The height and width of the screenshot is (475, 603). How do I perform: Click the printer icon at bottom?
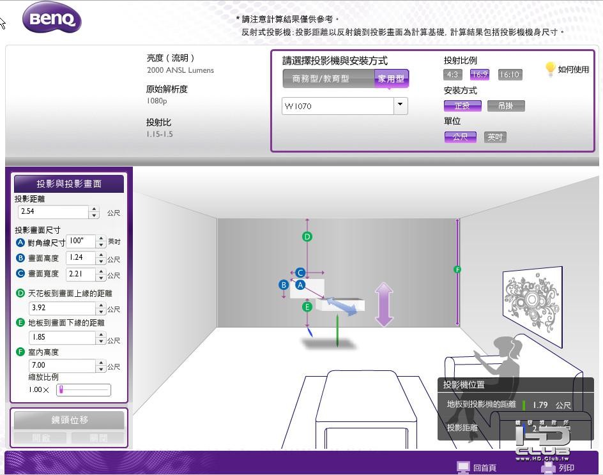[549, 467]
